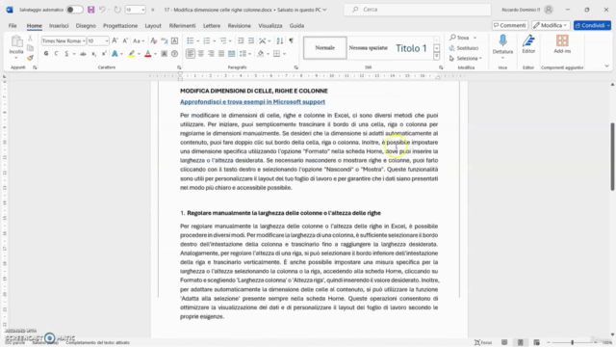This screenshot has height=347, width=616.
Task: Toggle bold G formatting
Action: click(x=46, y=54)
